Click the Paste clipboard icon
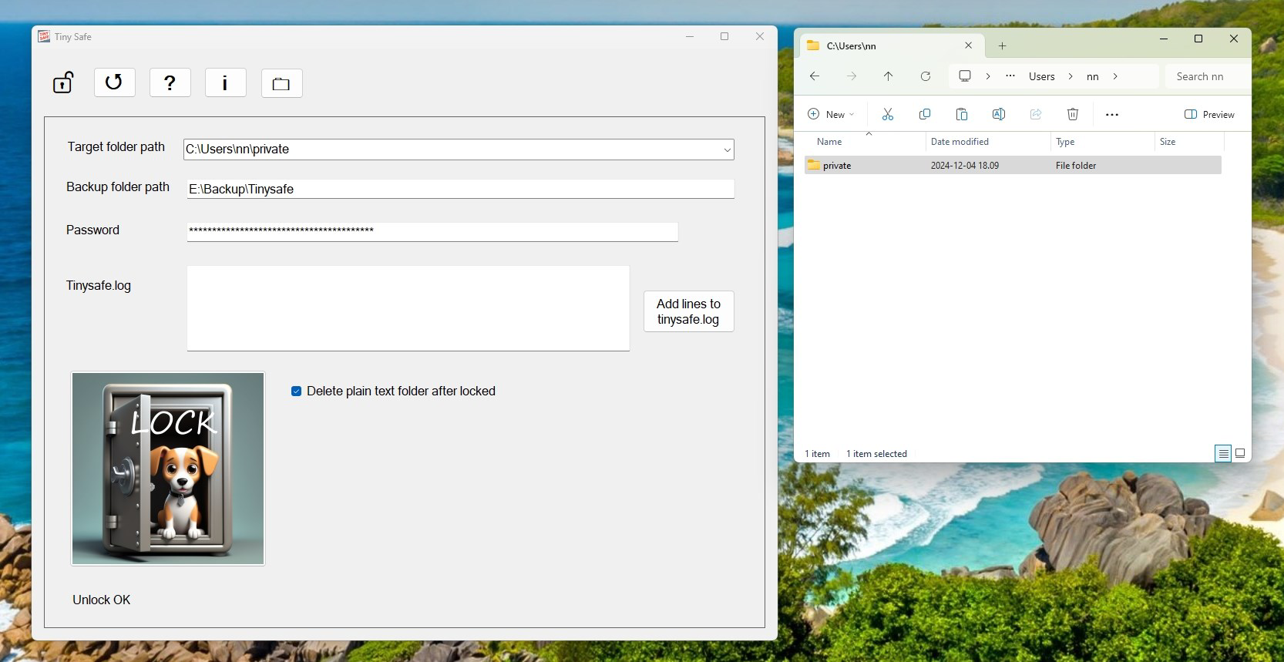The image size is (1284, 662). 962,114
